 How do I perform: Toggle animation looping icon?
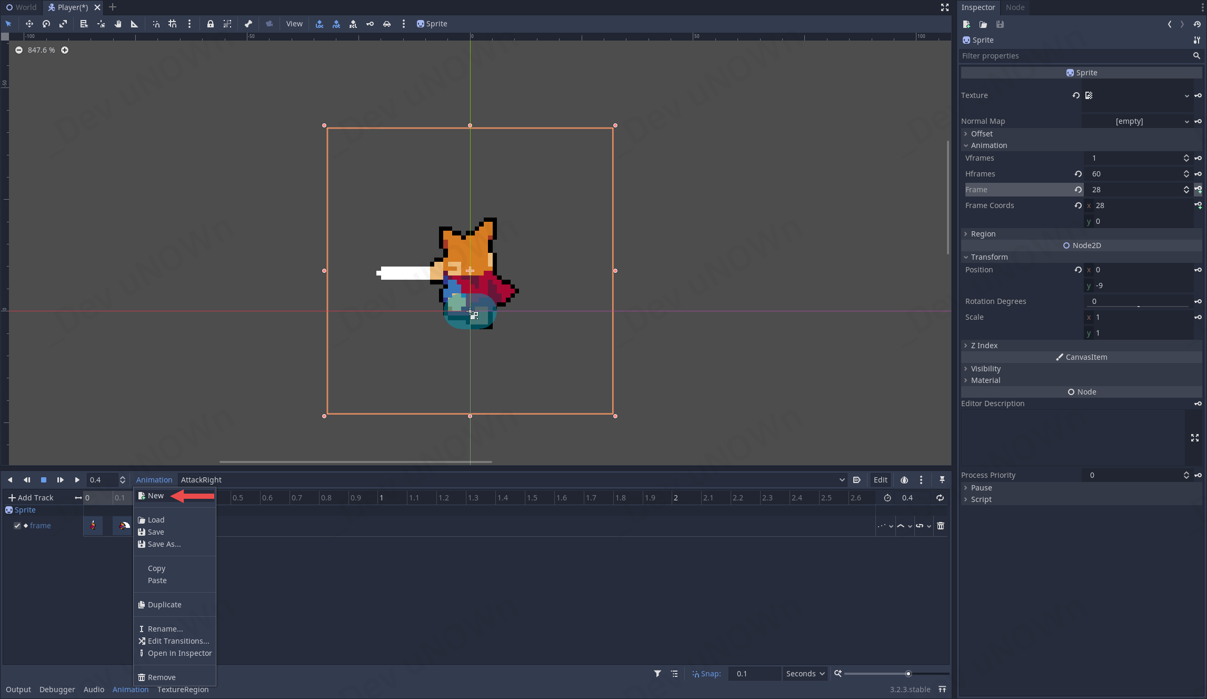pyautogui.click(x=940, y=498)
